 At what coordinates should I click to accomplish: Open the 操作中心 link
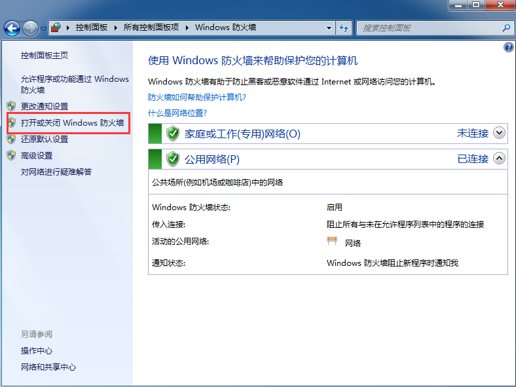(37, 351)
